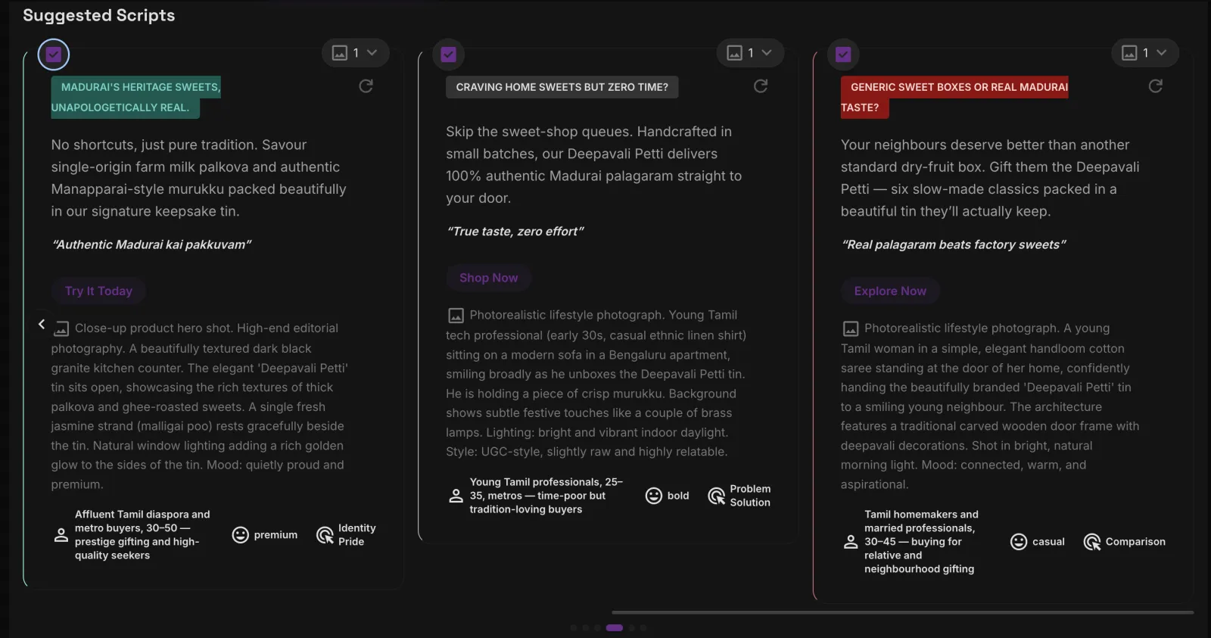Image resolution: width=1211 pixels, height=638 pixels.
Task: Click the casual tone smiley icon
Action: [x=1019, y=542]
